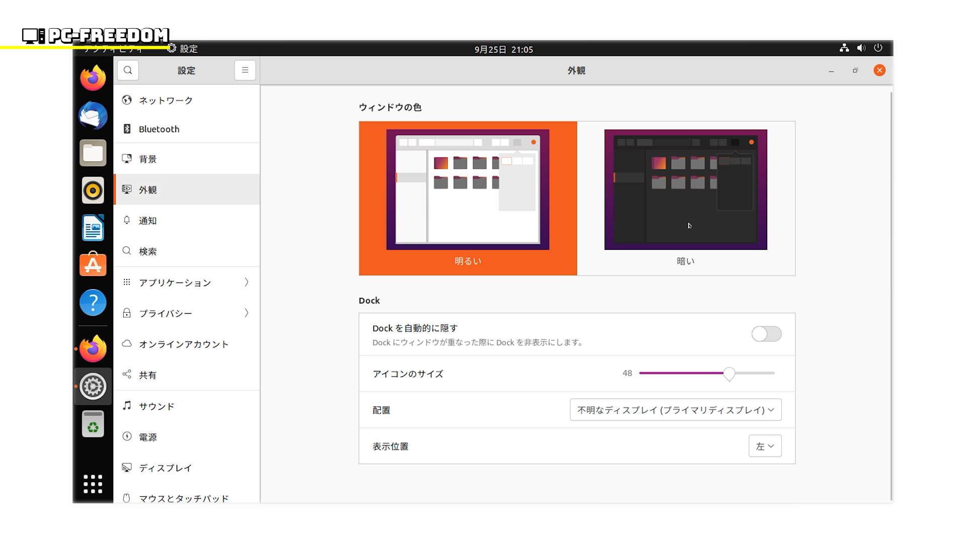Toggle Dock を自動的に隠す switch
The height and width of the screenshot is (543, 966).
pos(766,334)
